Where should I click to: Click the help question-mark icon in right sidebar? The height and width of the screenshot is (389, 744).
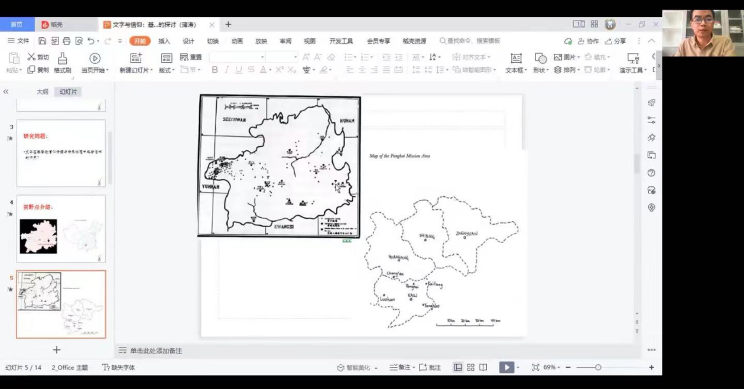click(x=651, y=173)
